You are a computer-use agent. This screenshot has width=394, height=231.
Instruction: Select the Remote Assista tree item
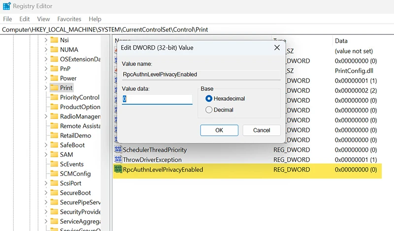click(80, 126)
